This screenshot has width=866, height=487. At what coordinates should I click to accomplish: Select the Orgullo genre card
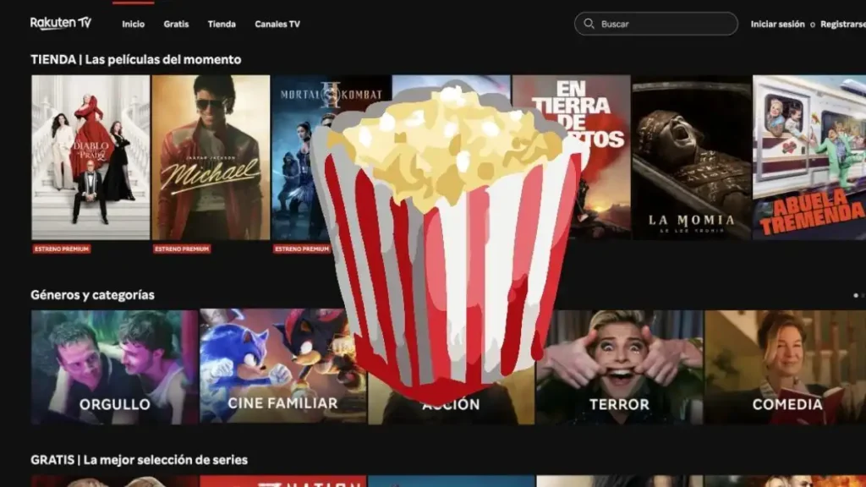pos(114,367)
